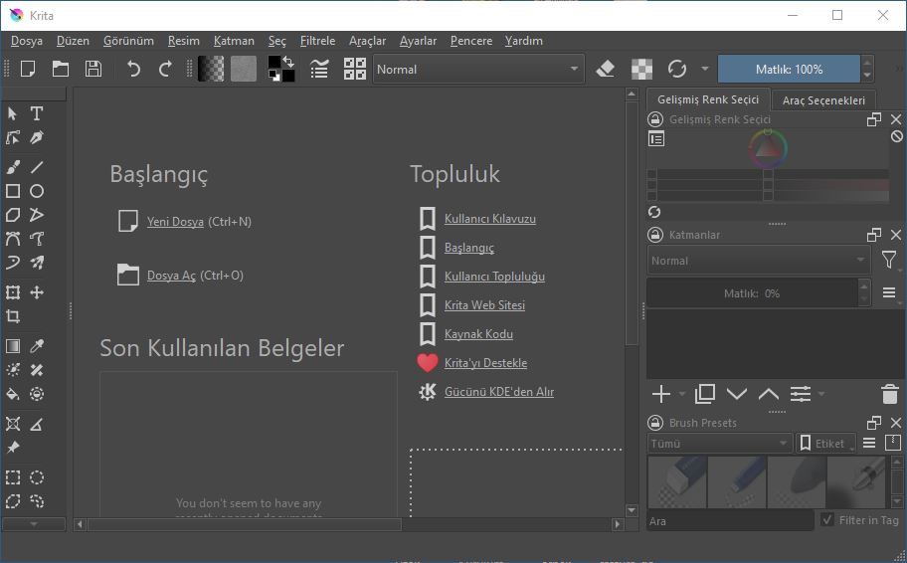Open the Krita'yı Destekle link
Image resolution: width=907 pixels, height=563 pixels.
(x=486, y=363)
